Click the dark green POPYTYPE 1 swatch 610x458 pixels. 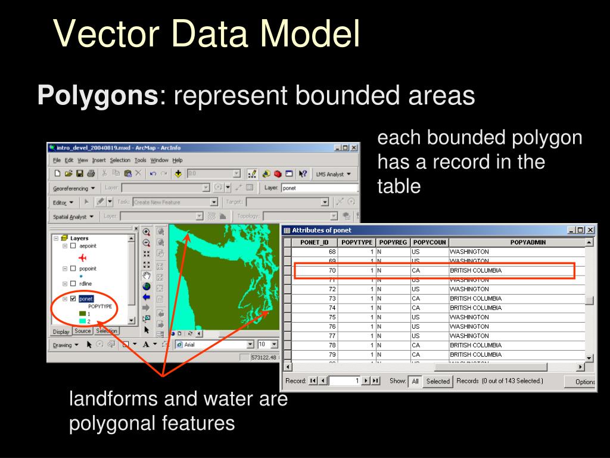click(82, 314)
